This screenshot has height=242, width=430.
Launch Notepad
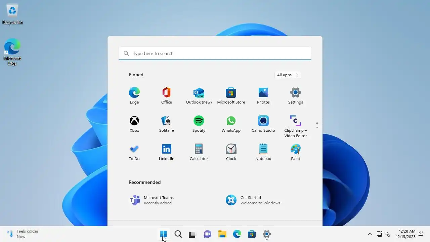click(263, 152)
